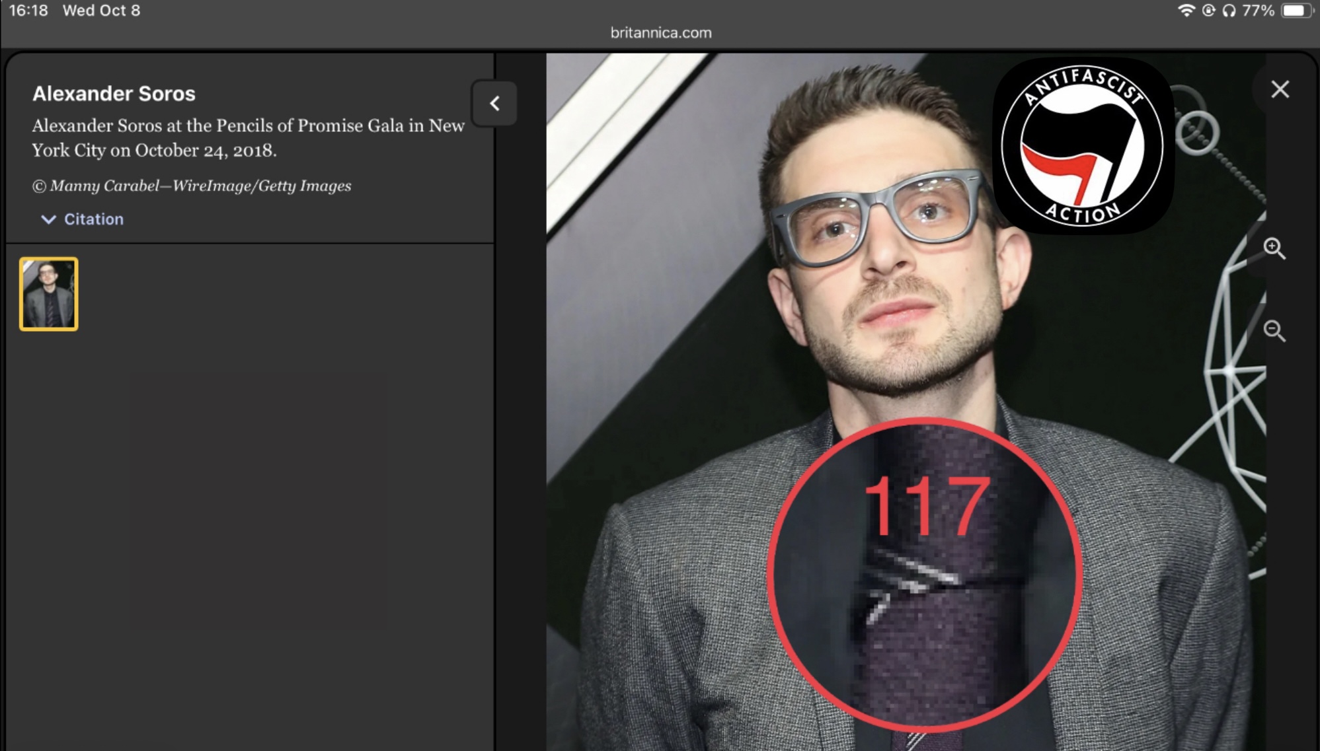Click the red circled 117 magnified inset

click(x=924, y=575)
